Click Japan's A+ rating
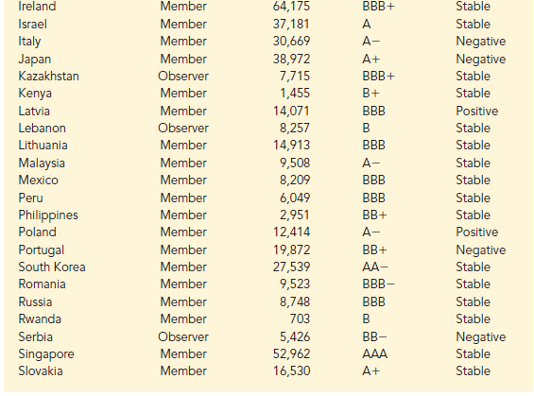 [370, 60]
